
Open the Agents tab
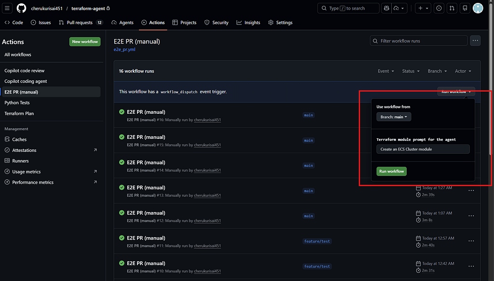123,23
